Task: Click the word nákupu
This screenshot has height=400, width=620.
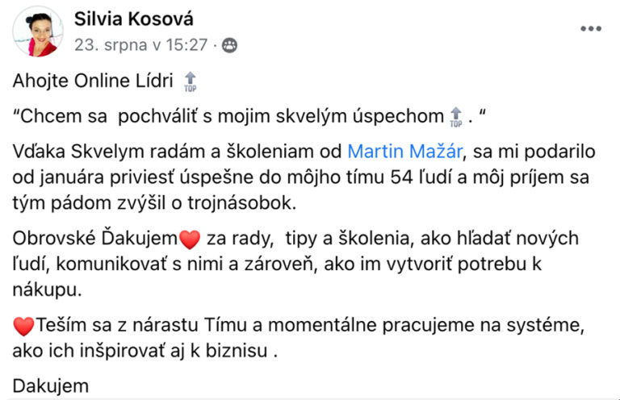Action: pyautogui.click(x=47, y=290)
